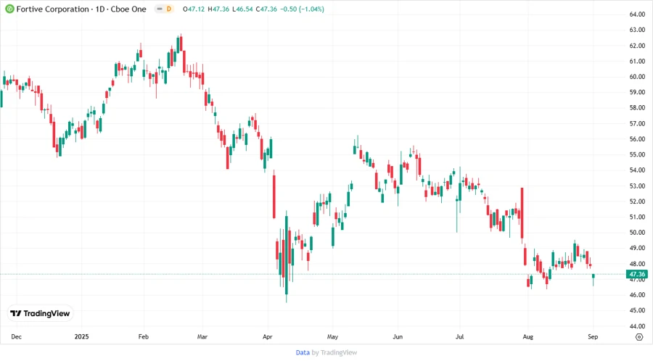Open the chart settings hexagon icon
This screenshot has width=653, height=361.
(x=639, y=337)
